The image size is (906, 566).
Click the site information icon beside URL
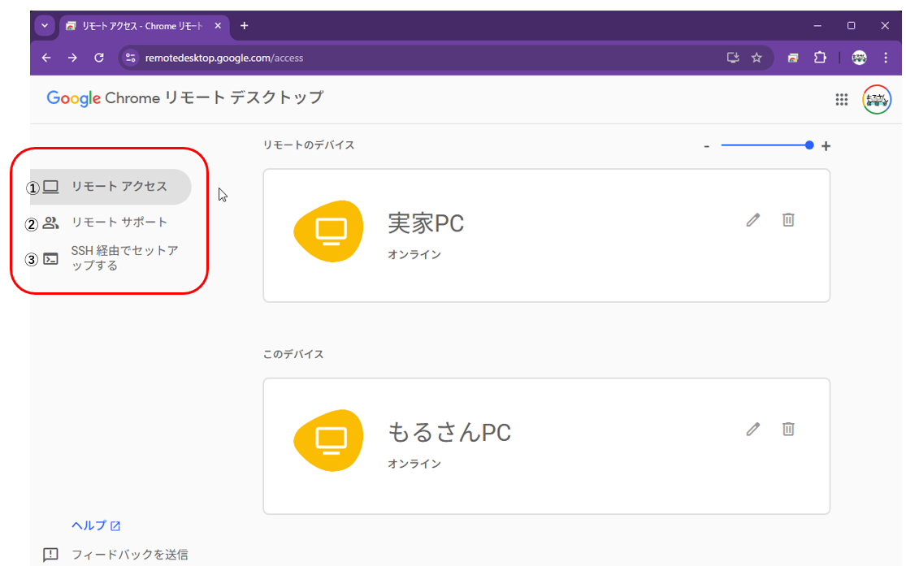tap(132, 58)
